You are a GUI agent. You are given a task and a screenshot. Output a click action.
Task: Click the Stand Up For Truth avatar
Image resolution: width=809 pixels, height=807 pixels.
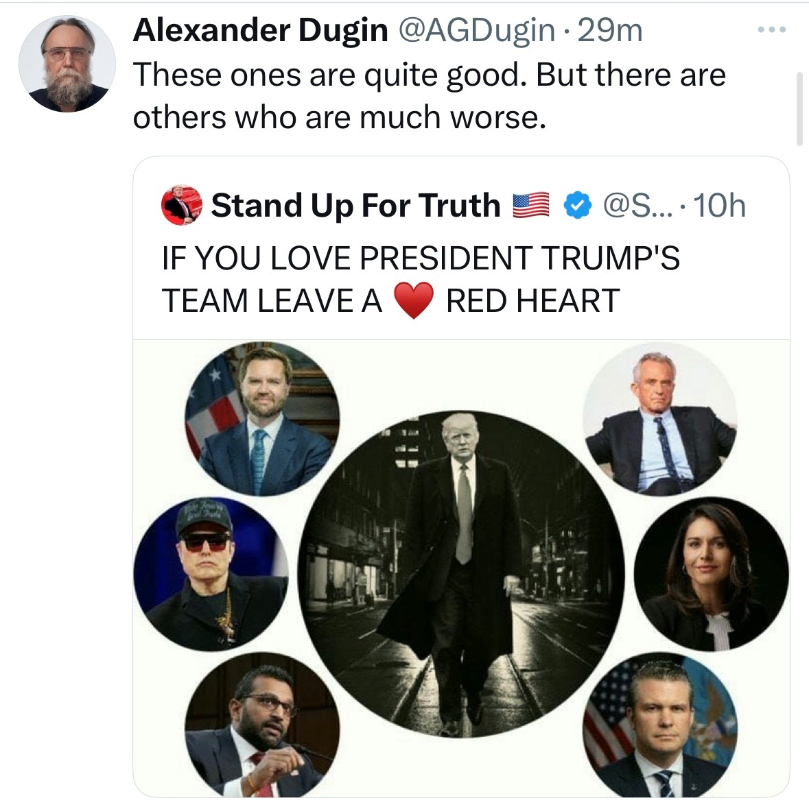click(x=182, y=205)
